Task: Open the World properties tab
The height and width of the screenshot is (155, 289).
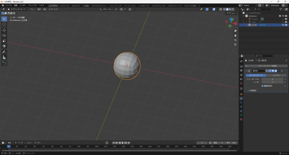Action: point(241,83)
